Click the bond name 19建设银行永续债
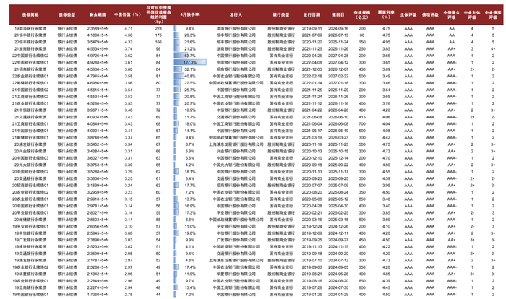 click(x=30, y=246)
